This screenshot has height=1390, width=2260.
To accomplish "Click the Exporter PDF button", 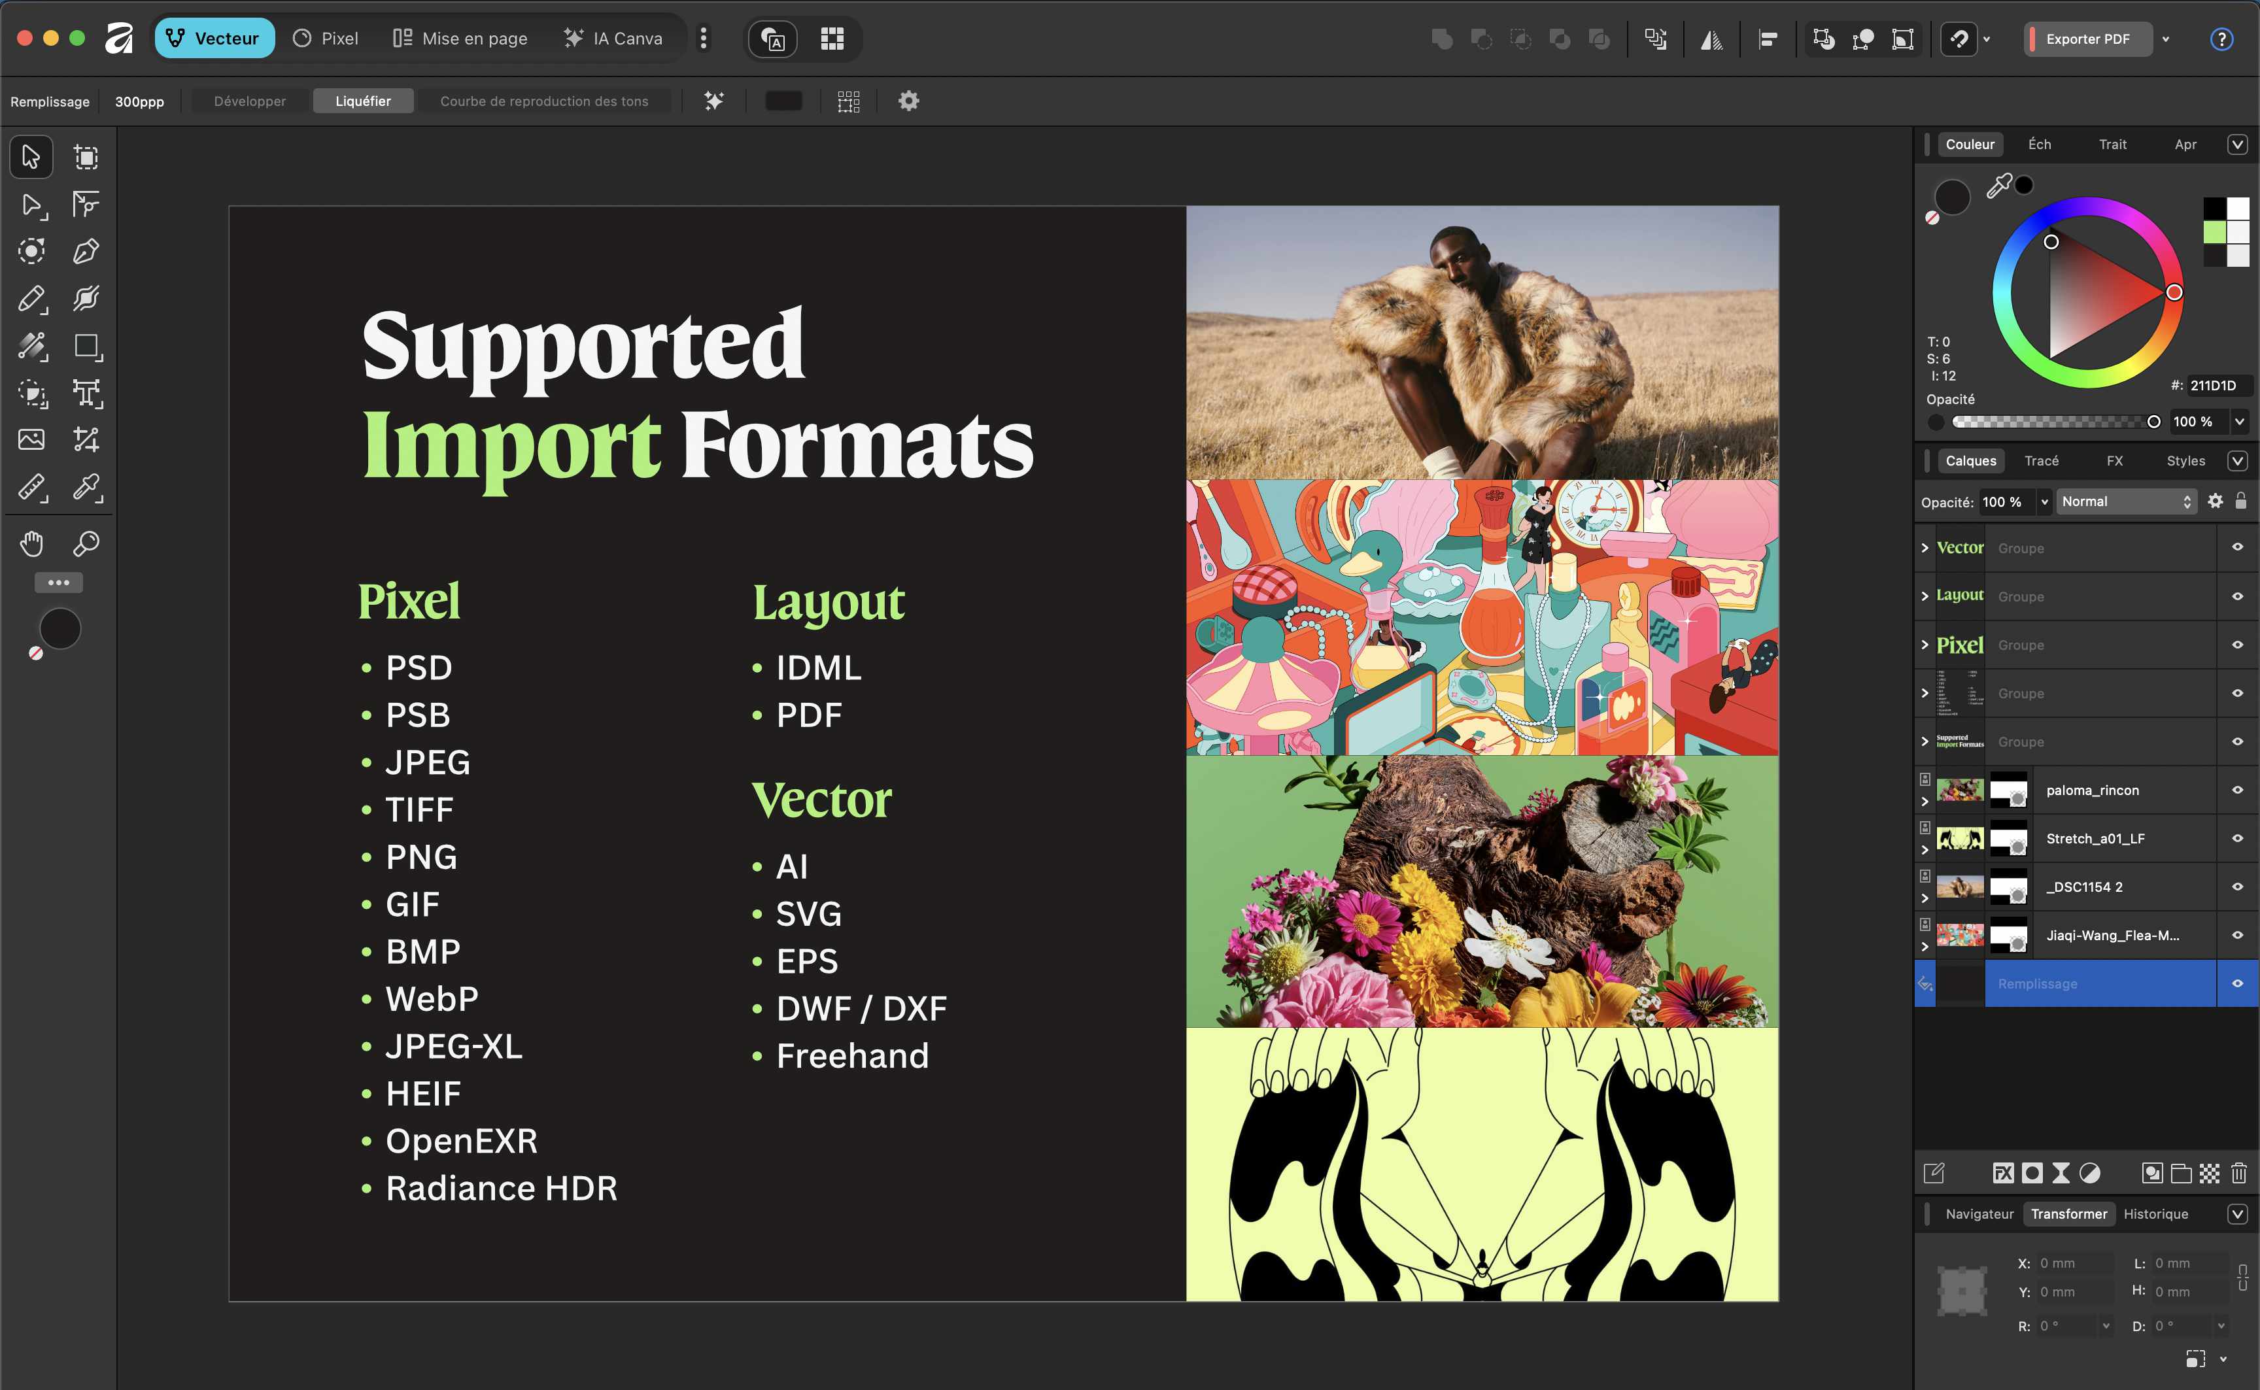I will click(2087, 39).
